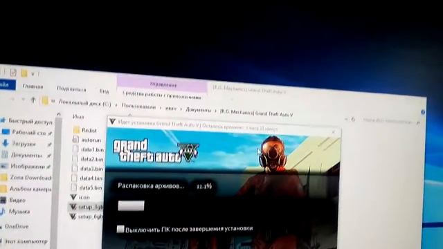Select Этот компьютер in navigation pane
Screen dimensions: 443x249
[26, 241]
